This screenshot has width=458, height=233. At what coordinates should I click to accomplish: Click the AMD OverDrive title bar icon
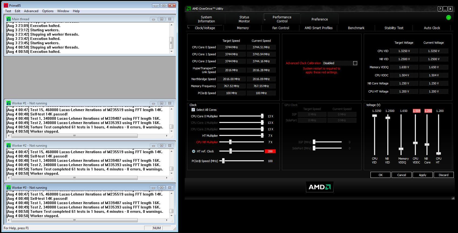[189, 9]
